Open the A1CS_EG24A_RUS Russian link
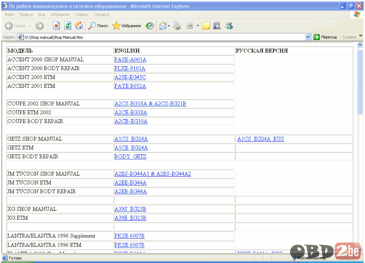This screenshot has height=263, width=365. pos(261,139)
